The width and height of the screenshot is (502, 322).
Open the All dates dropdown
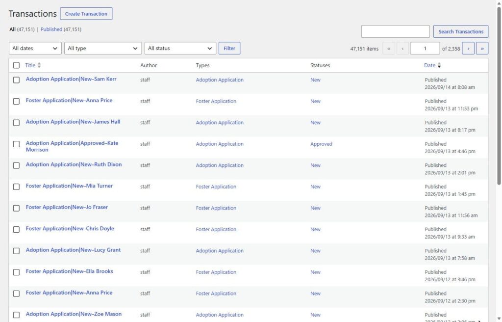pos(35,49)
